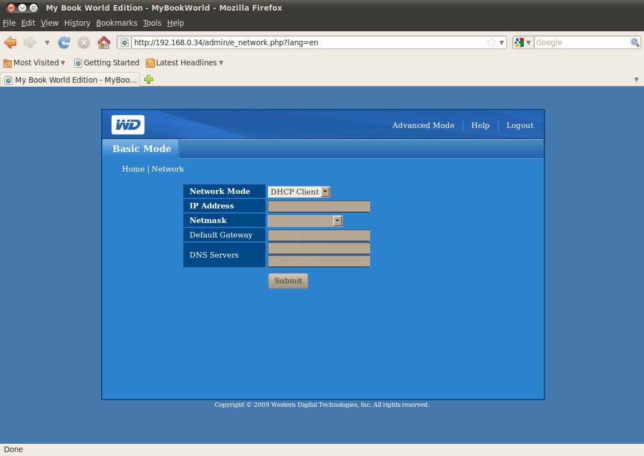The image size is (644, 456).
Task: Open the Help link in the WD header
Action: (x=480, y=126)
